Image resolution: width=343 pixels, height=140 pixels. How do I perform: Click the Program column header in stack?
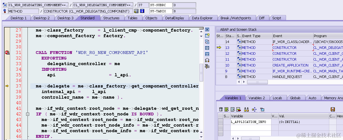tap(328, 36)
